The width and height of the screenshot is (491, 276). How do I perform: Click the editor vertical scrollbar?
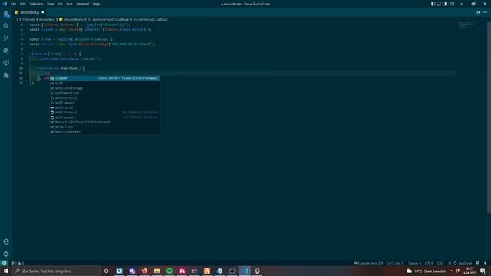[489, 117]
